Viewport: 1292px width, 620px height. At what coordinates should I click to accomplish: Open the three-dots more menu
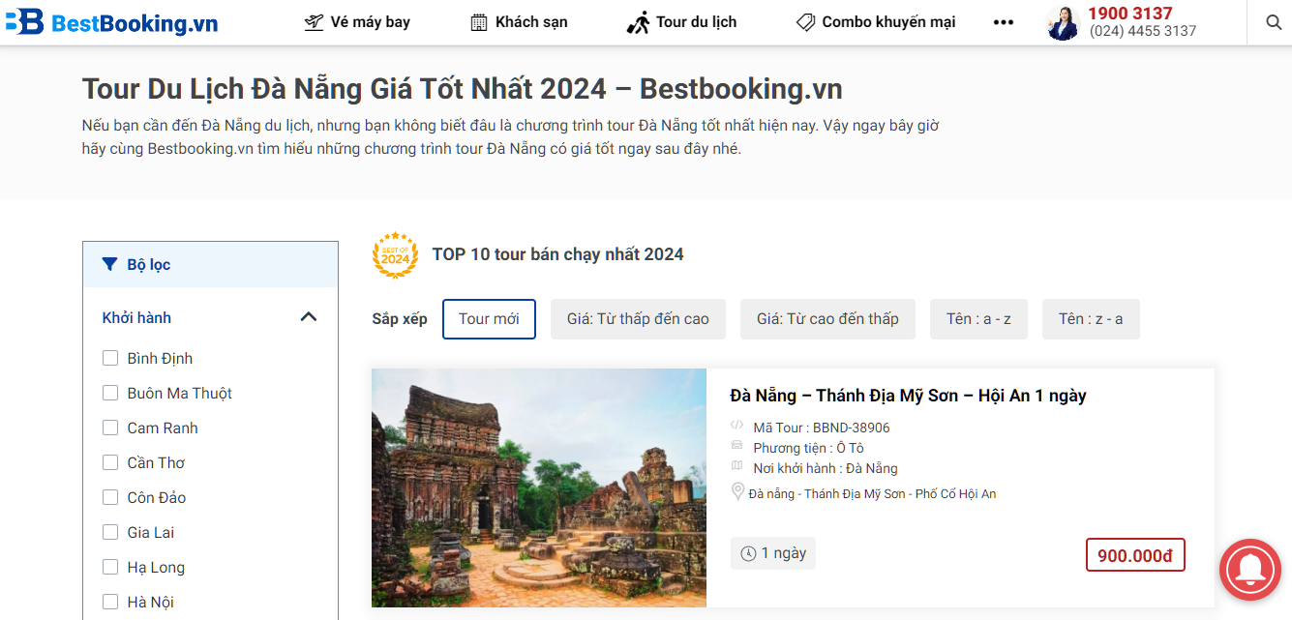tap(1004, 22)
